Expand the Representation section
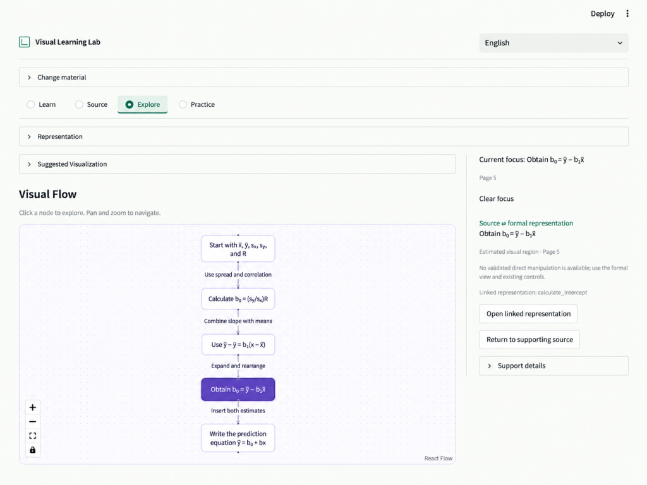647x485 pixels. [323, 136]
